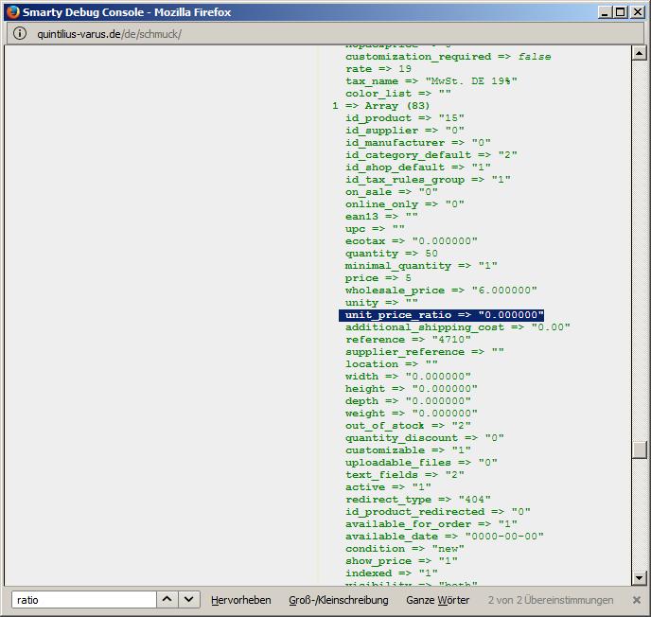651x617 pixels.
Task: Click the reference => "4710" line
Action: (408, 340)
